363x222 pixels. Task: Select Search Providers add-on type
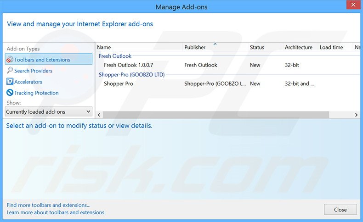(x=34, y=71)
